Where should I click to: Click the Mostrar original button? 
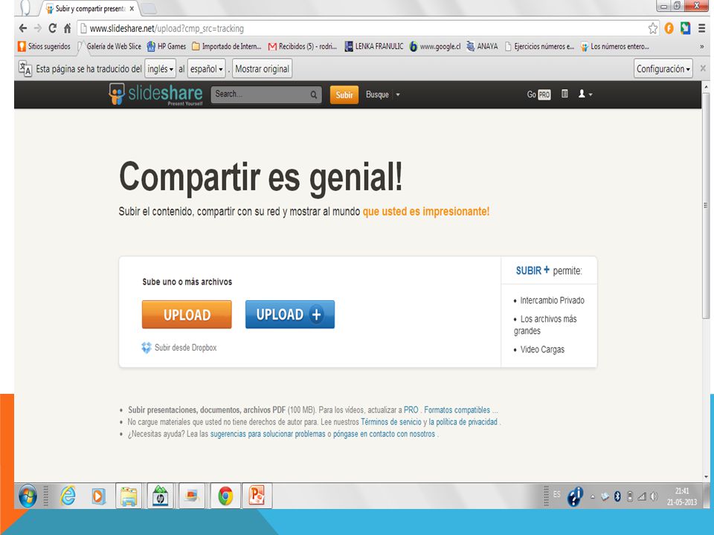[x=262, y=68]
